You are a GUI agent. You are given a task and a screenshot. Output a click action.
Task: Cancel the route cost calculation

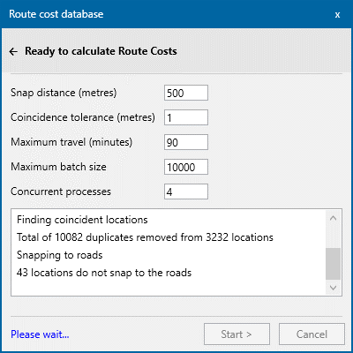[x=312, y=334]
